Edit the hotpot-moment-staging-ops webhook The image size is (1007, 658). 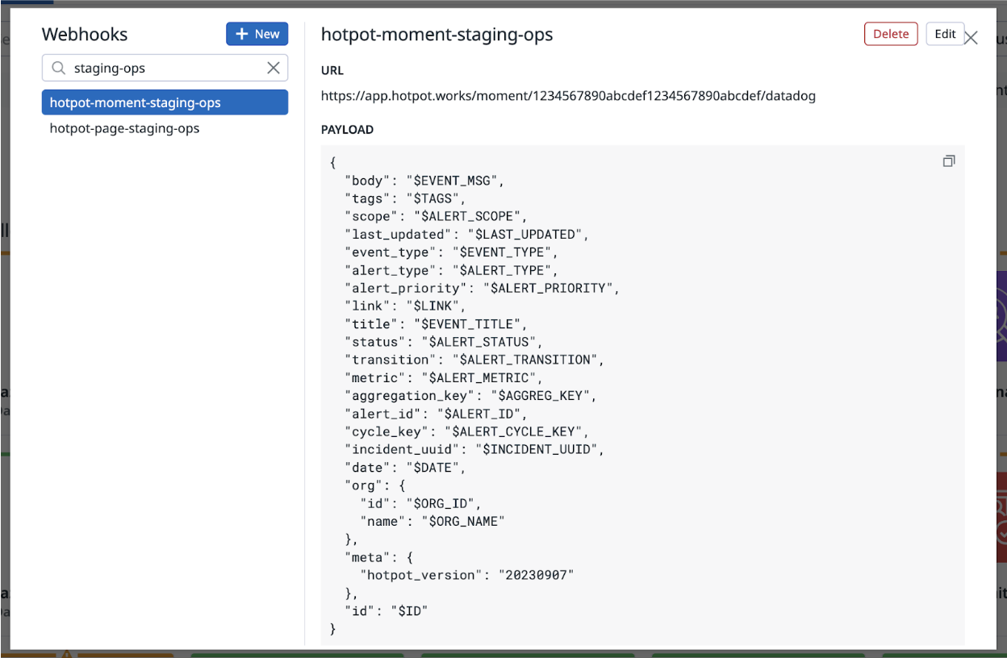pos(945,34)
